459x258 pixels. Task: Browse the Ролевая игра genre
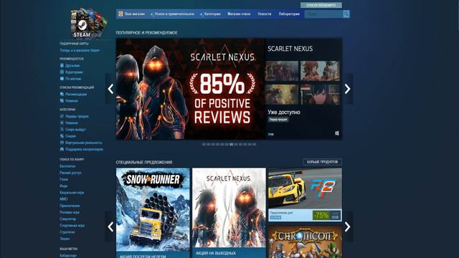click(70, 212)
